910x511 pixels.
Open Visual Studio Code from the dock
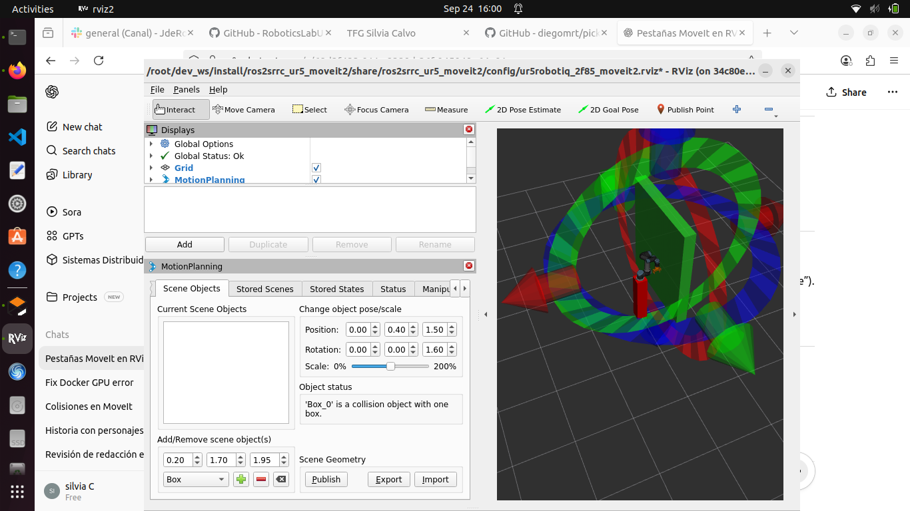tap(17, 138)
